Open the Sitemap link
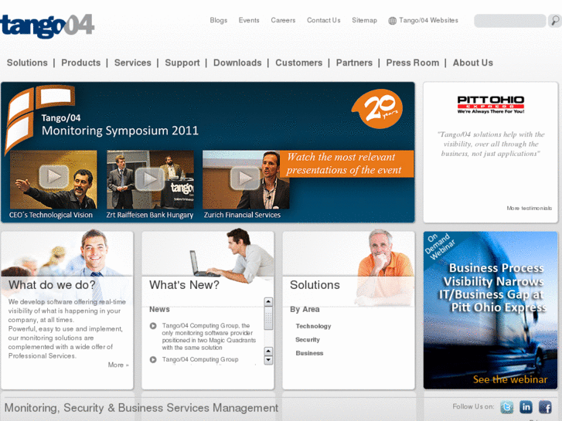Screen dimensions: 562x421 (x=365, y=20)
